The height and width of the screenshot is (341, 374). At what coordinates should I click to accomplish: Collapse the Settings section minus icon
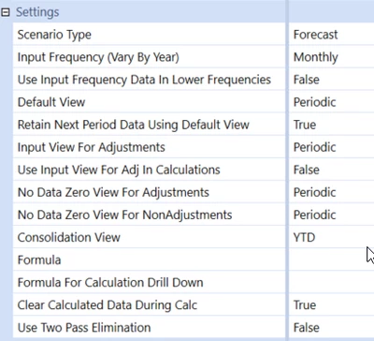6,12
